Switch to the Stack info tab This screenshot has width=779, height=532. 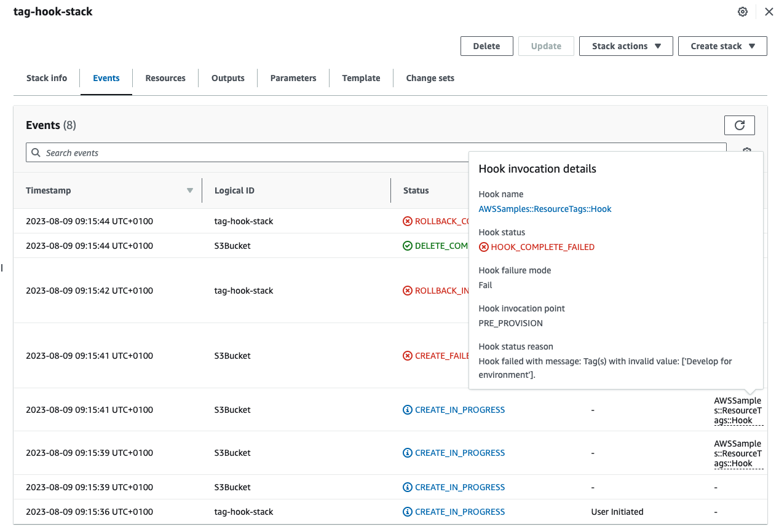click(47, 78)
